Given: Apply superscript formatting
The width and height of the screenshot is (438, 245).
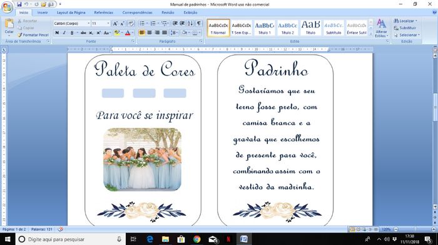Looking at the screenshot, I should click(x=98, y=33).
